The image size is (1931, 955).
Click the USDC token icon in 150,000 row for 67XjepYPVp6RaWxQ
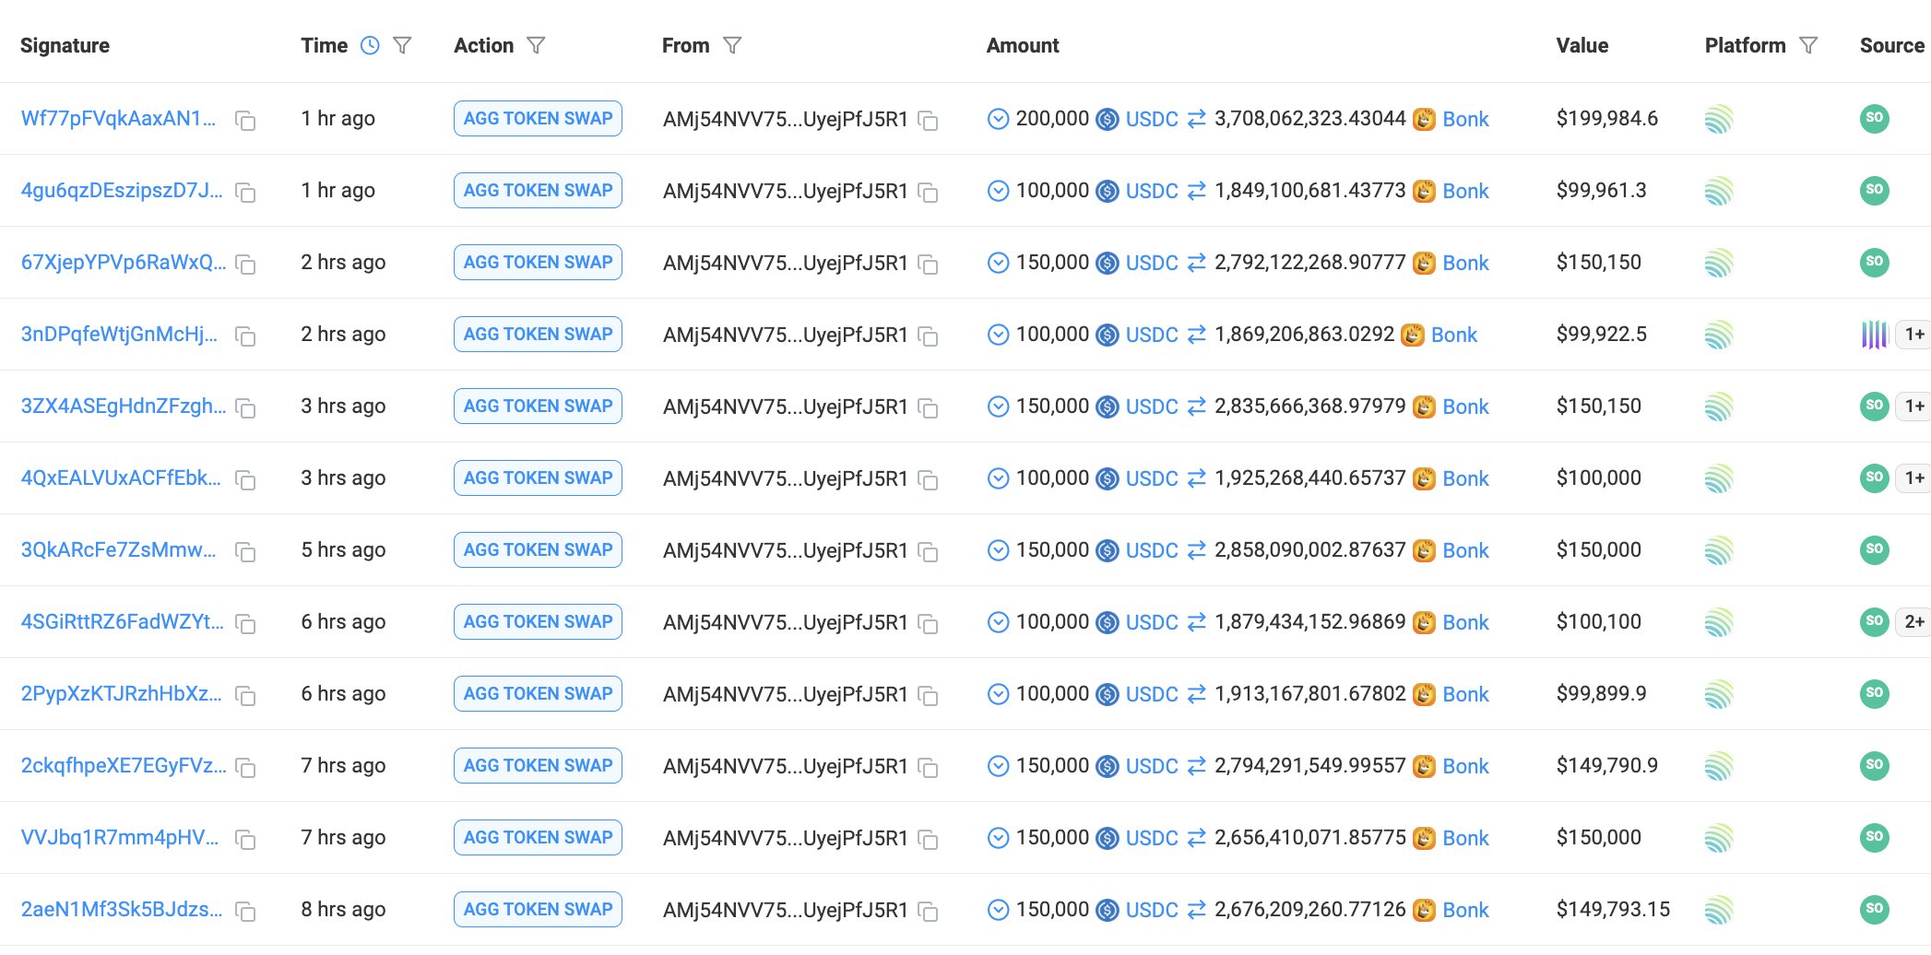(x=1108, y=264)
